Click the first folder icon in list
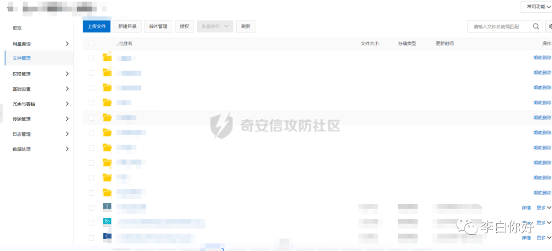The image size is (552, 251). [107, 58]
